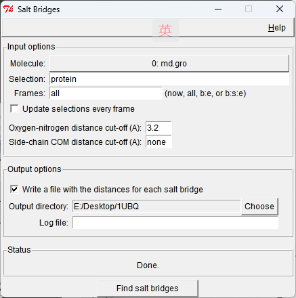Open the Molecule dropdown showing 0: md.gro
This screenshot has width=296, height=298.
click(169, 64)
